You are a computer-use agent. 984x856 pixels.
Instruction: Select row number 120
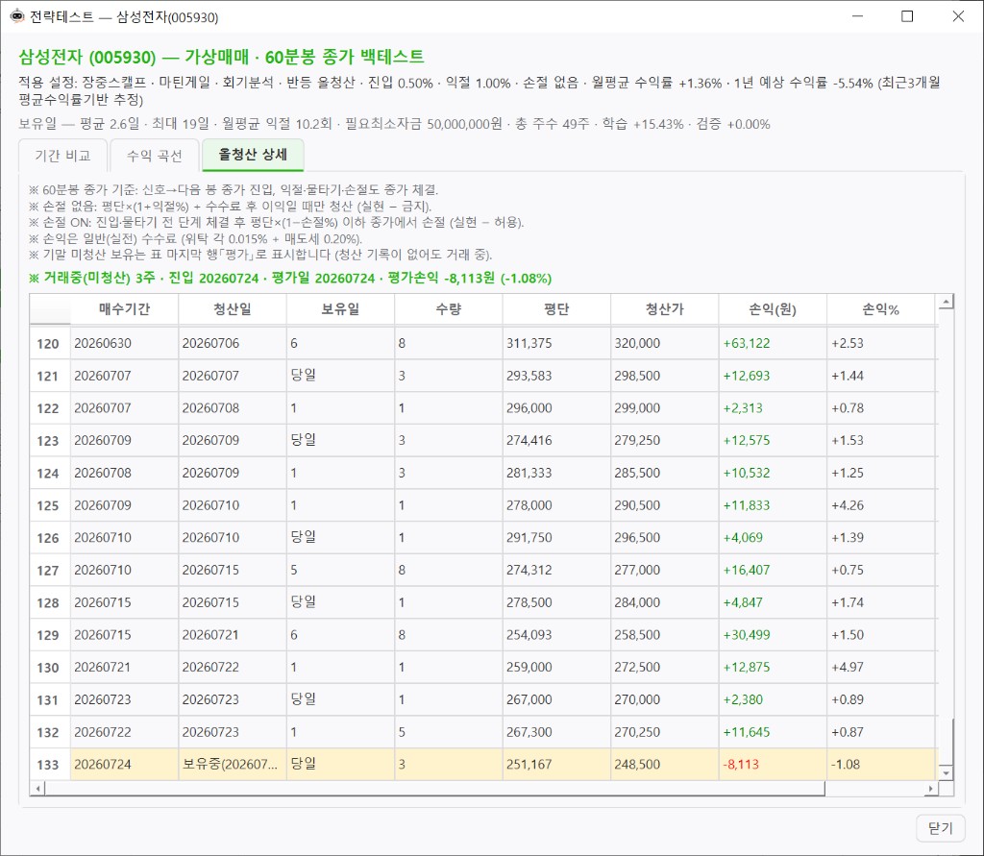(x=50, y=343)
